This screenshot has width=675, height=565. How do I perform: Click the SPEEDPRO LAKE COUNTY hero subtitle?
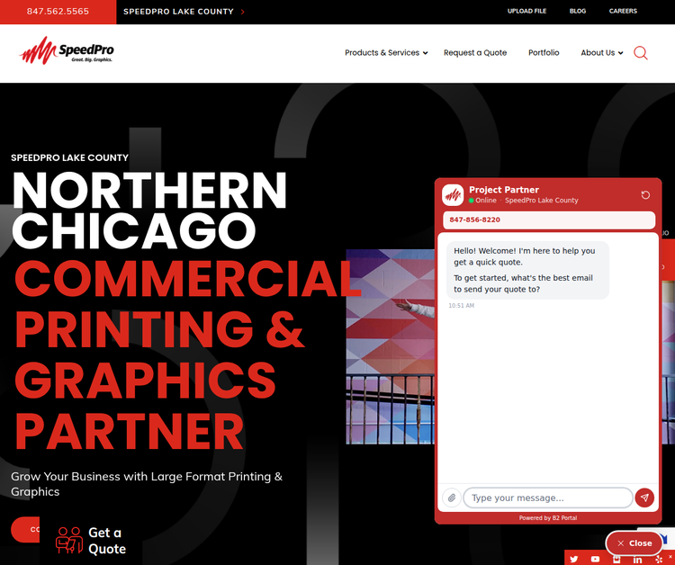69,157
